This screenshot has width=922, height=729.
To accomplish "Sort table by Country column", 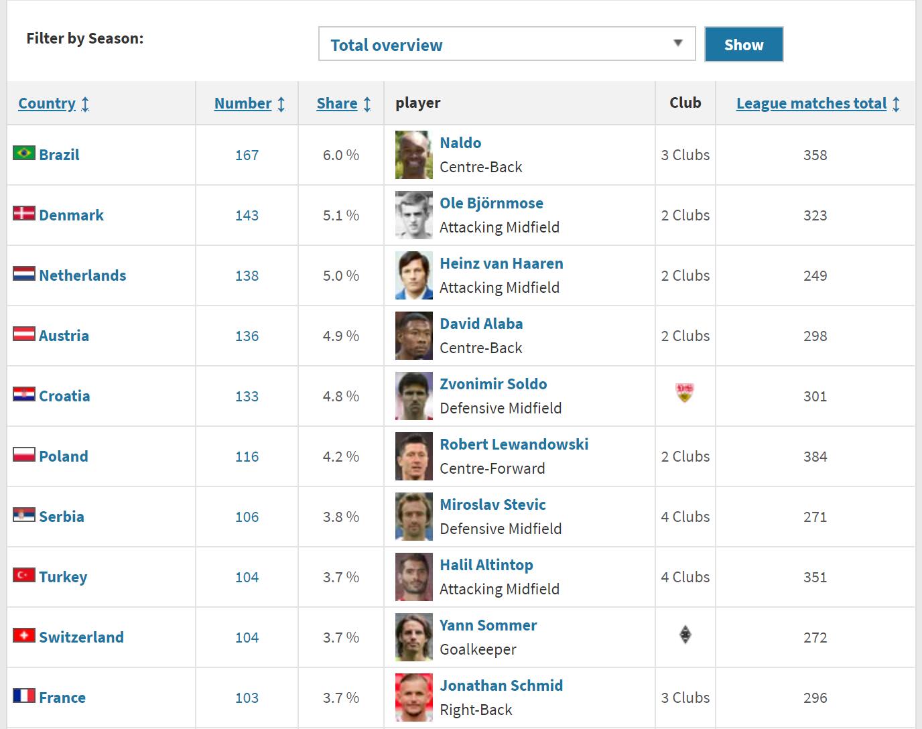I will click(x=47, y=103).
